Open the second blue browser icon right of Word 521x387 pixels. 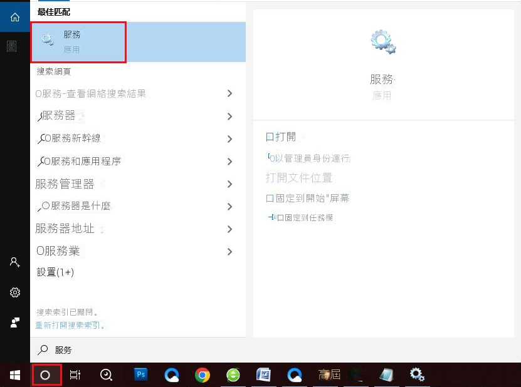295,375
